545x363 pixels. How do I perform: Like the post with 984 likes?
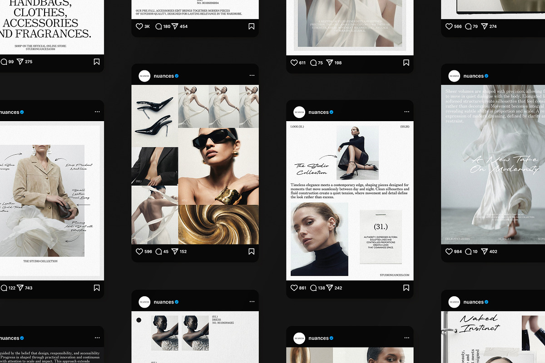(x=449, y=251)
